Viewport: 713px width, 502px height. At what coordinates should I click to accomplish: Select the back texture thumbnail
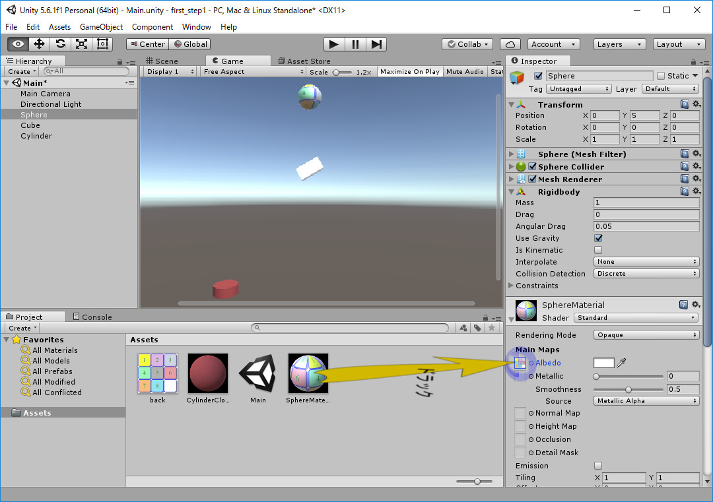point(157,374)
